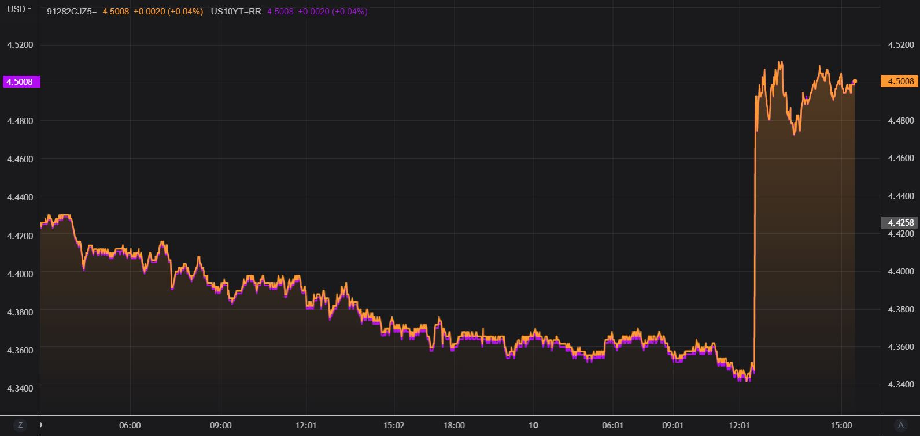The height and width of the screenshot is (436, 920).
Task: Click the 18:00 time axis label
Action: coord(454,425)
